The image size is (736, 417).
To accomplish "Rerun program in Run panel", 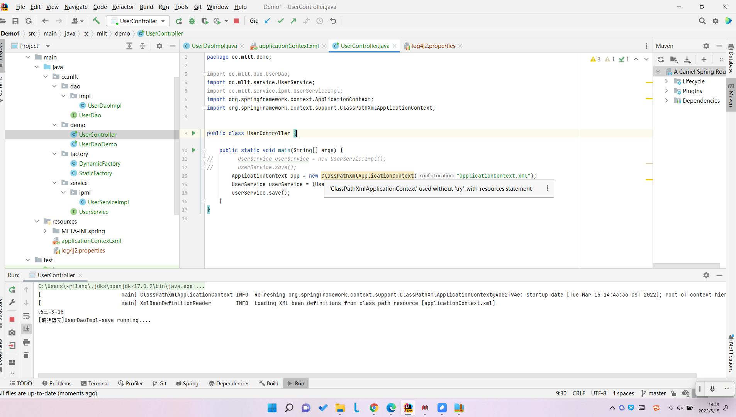I will coord(12,290).
